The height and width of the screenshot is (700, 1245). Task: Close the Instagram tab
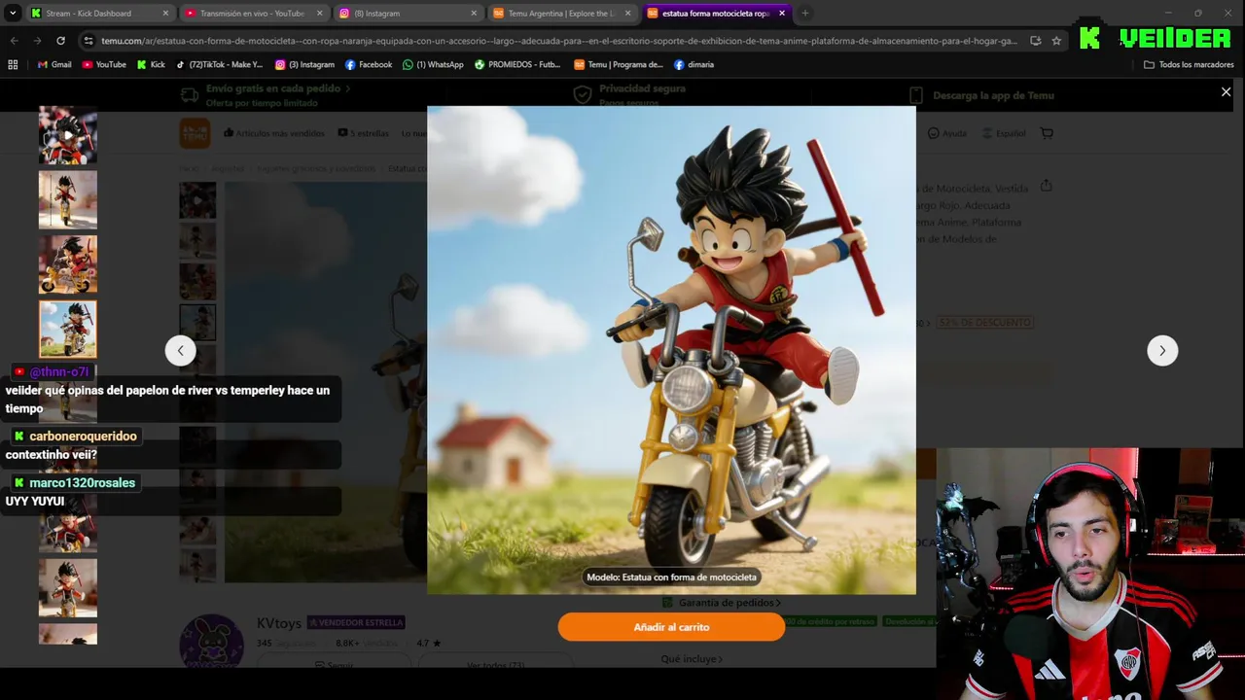click(x=474, y=14)
